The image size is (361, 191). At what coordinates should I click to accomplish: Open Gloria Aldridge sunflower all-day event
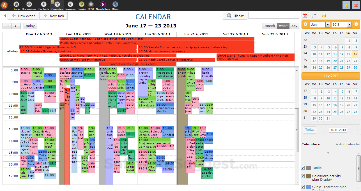click(78, 47)
